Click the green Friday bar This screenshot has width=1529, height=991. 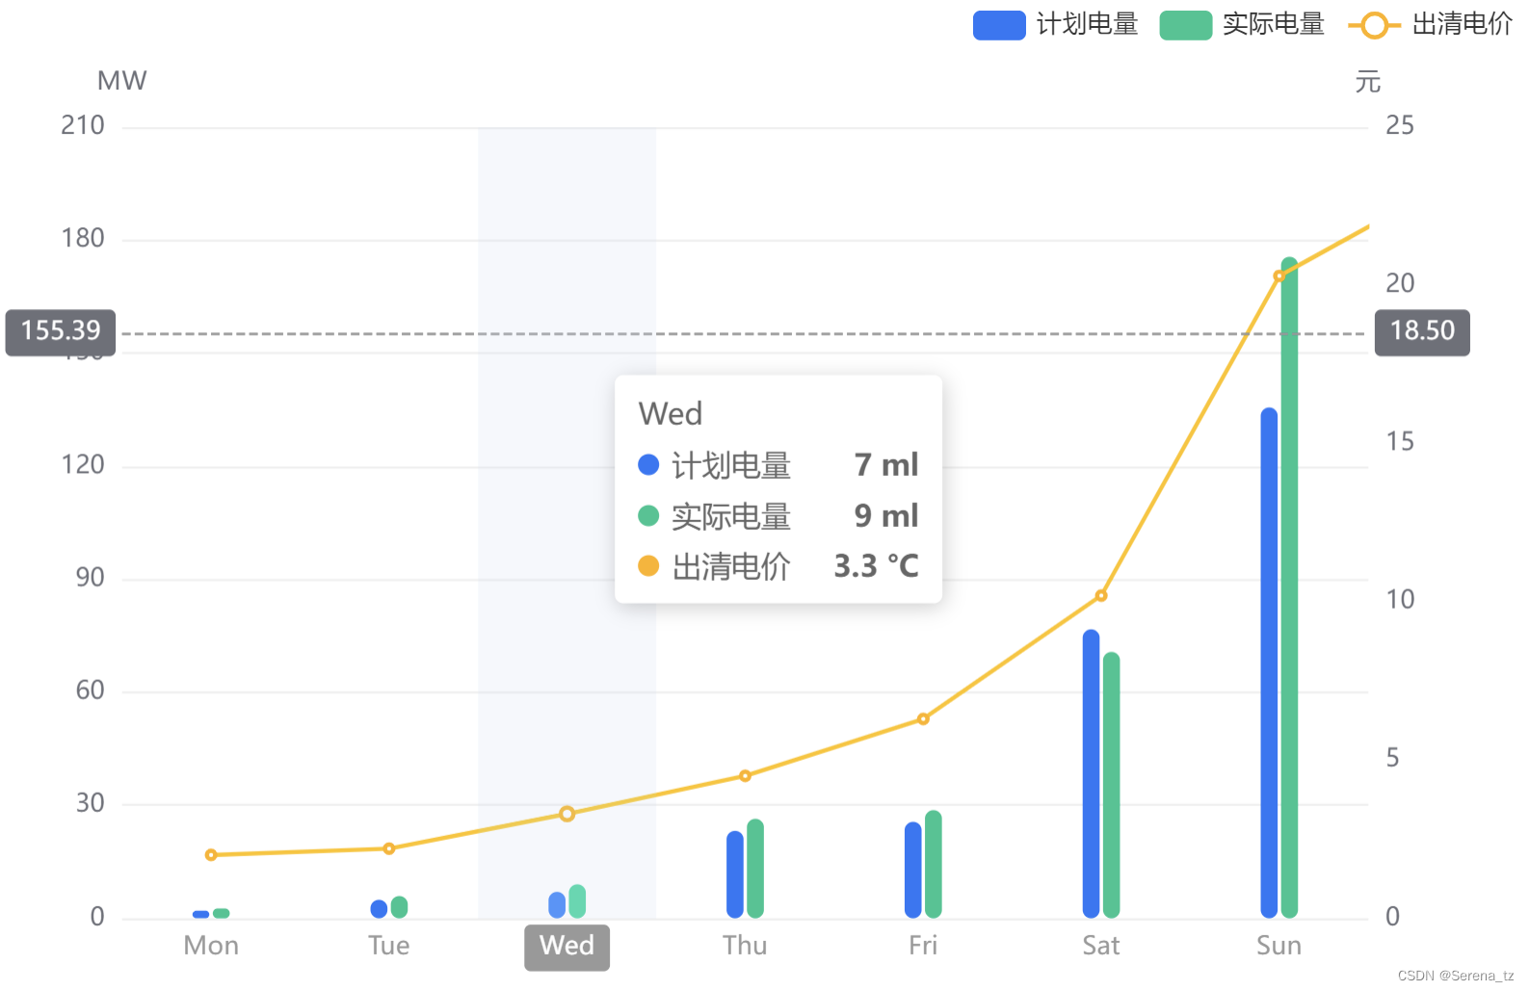(933, 864)
